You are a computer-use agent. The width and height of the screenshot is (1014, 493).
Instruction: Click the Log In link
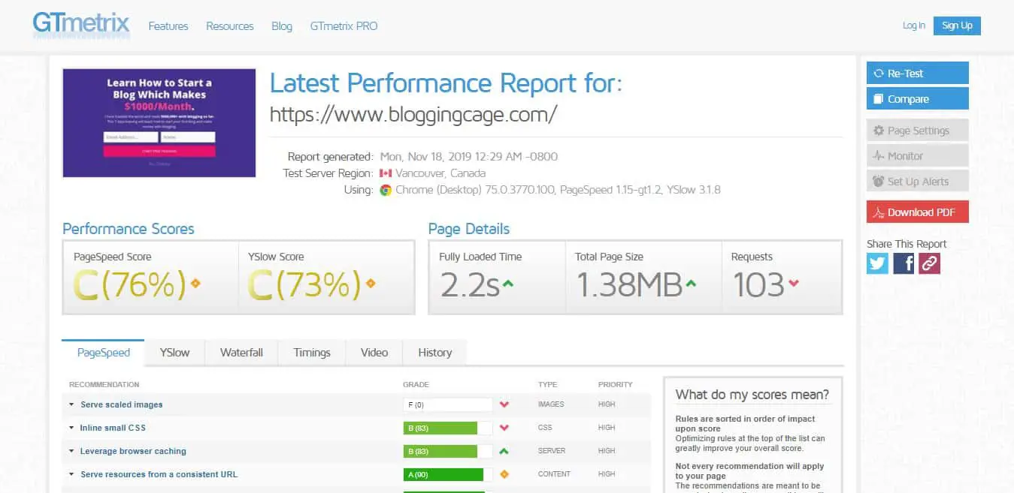914,26
